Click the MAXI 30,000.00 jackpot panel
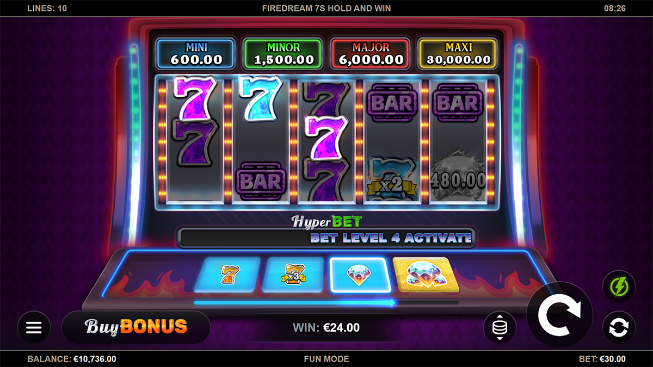Image resolution: width=653 pixels, height=367 pixels. 458,53
